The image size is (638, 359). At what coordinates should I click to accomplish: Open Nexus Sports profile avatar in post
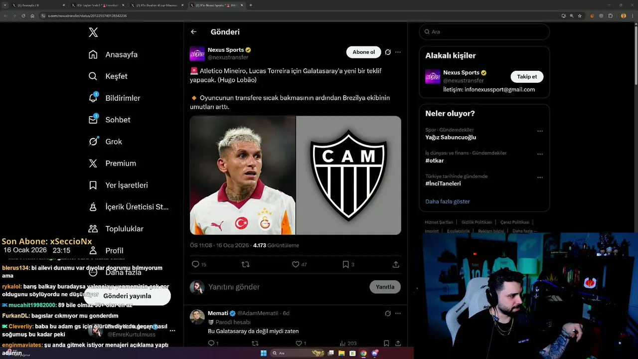[197, 53]
